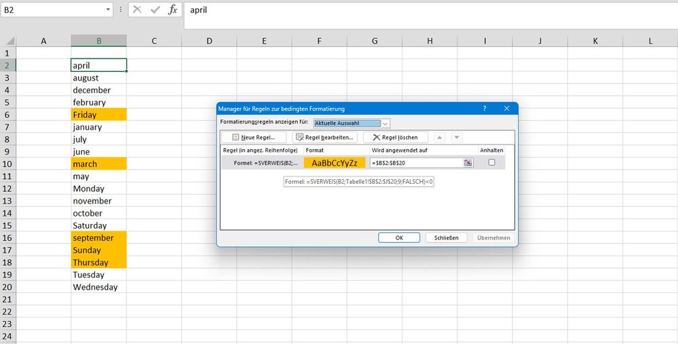Click highlighted cell Thursday
This screenshot has height=344, width=678.
click(99, 263)
